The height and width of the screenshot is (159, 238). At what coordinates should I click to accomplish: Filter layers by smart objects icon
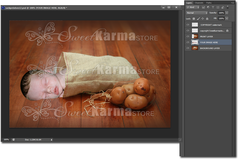pyautogui.click(x=223, y=7)
